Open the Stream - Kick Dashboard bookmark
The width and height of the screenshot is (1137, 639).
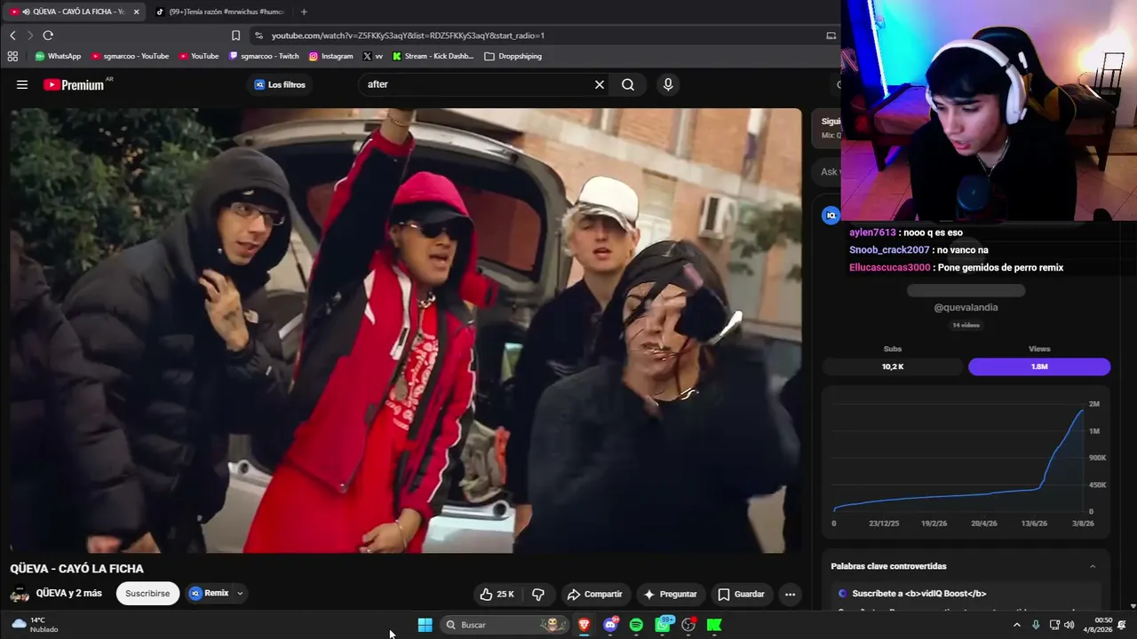click(433, 56)
